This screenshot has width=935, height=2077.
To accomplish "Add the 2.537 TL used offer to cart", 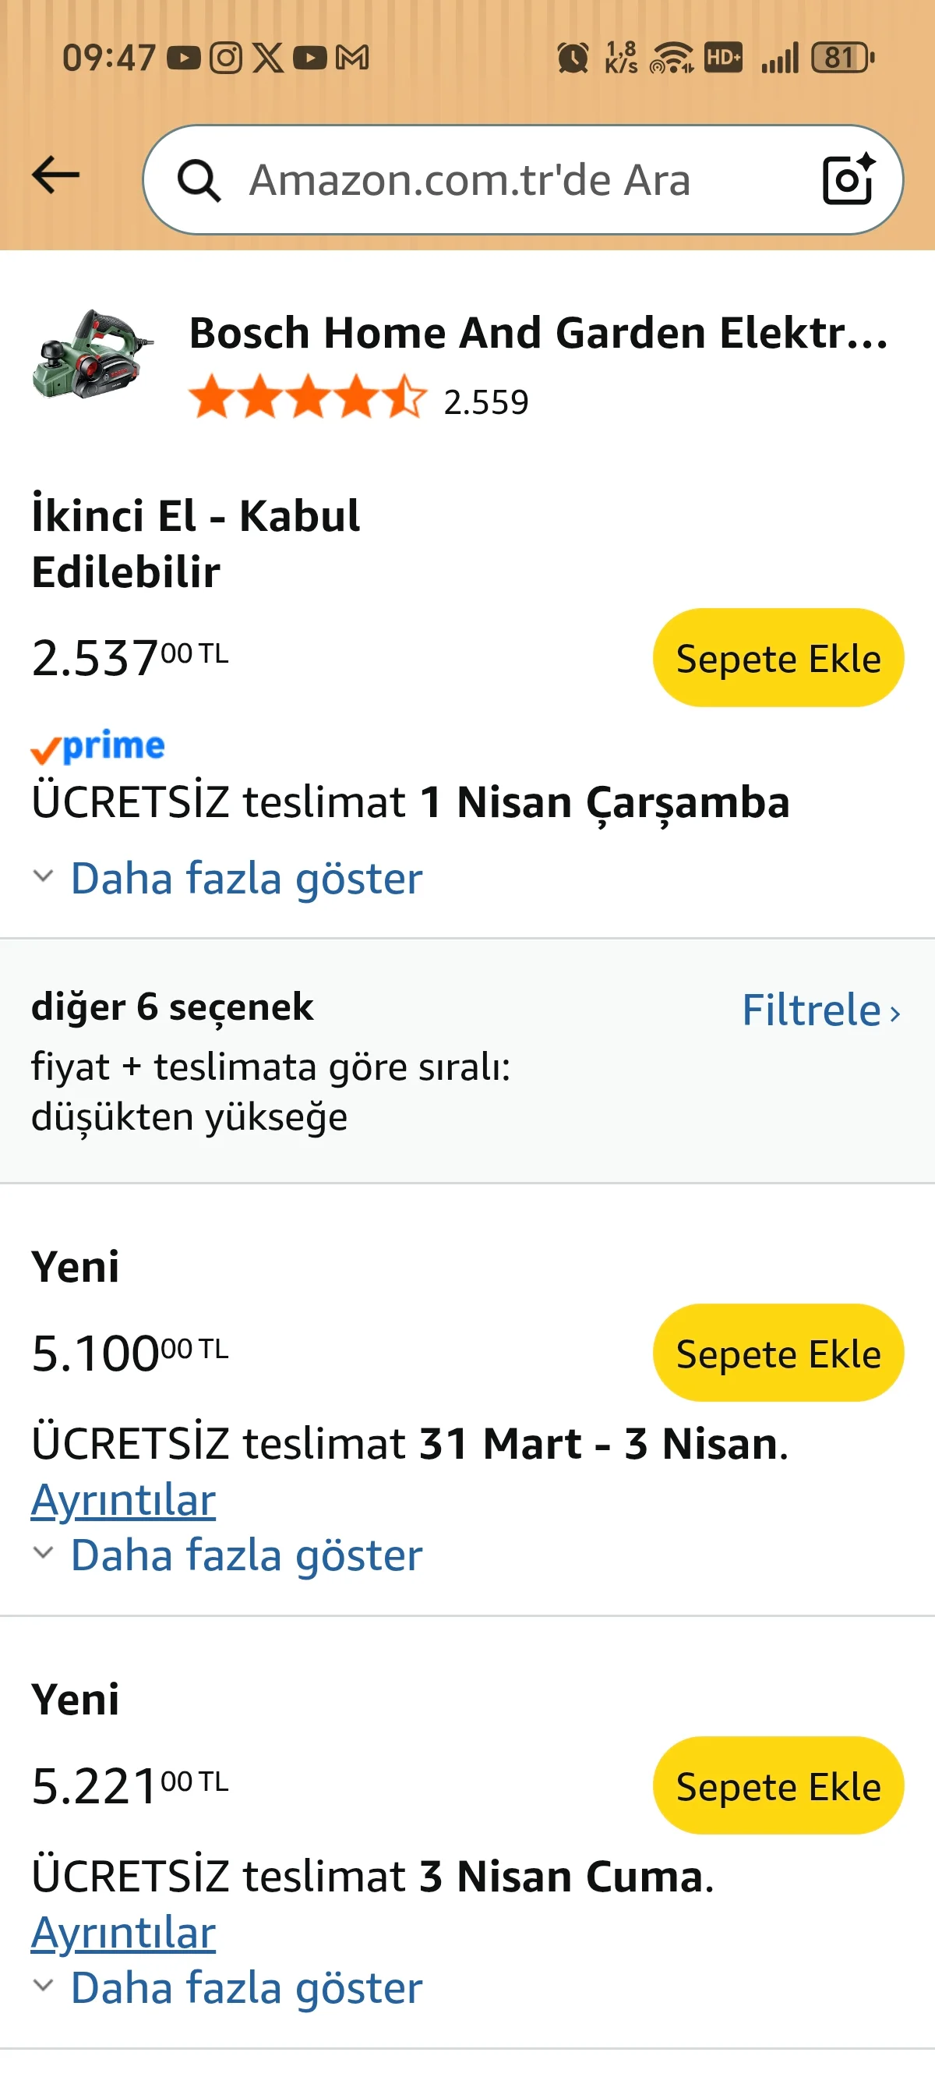I will (778, 658).
